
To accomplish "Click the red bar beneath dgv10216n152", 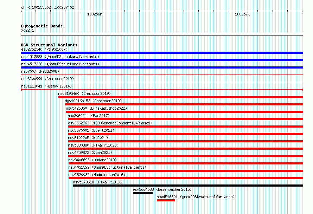I will click(x=184, y=104).
